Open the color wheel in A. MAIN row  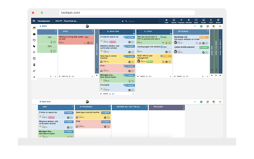point(214,26)
